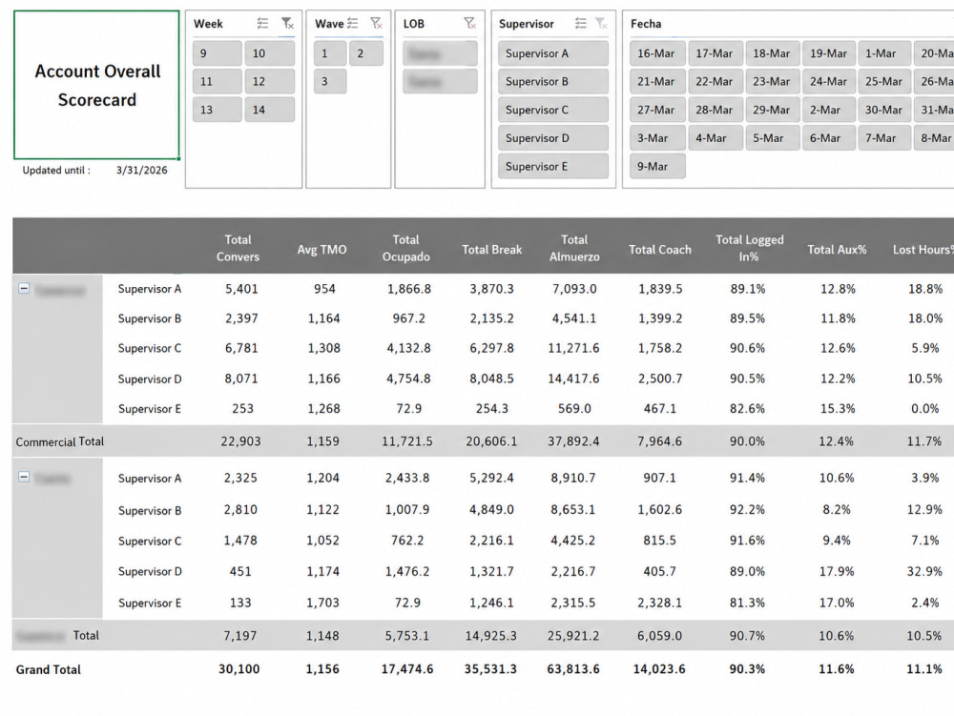Select 27-Mar in the Fecha slicer

point(657,110)
